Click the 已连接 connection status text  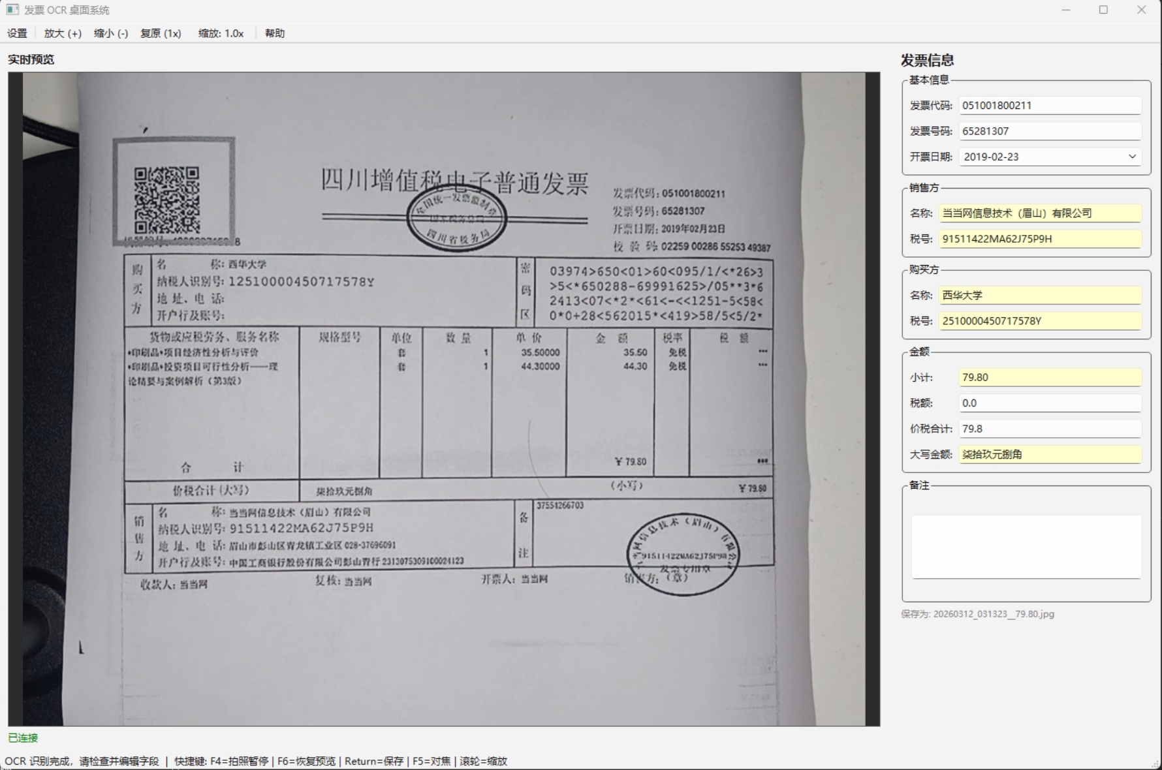click(x=24, y=738)
